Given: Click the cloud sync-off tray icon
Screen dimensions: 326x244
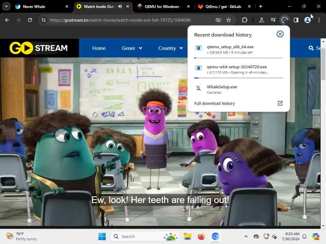Looking at the screenshot, I should click(256, 236).
